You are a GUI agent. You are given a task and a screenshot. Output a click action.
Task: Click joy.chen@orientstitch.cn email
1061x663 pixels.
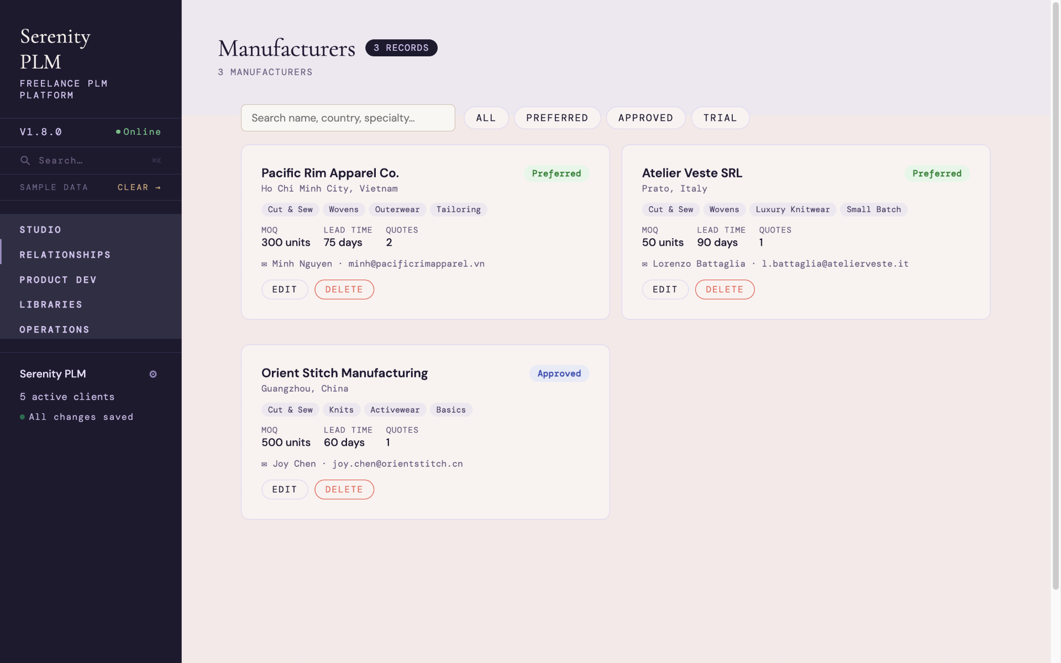click(x=398, y=464)
